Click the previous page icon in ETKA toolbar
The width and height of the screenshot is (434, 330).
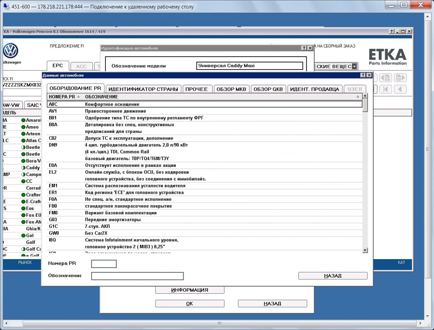click(x=386, y=78)
